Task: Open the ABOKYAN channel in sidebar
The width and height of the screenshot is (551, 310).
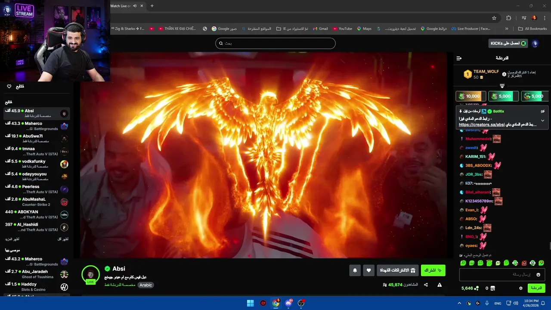Action: (37, 214)
